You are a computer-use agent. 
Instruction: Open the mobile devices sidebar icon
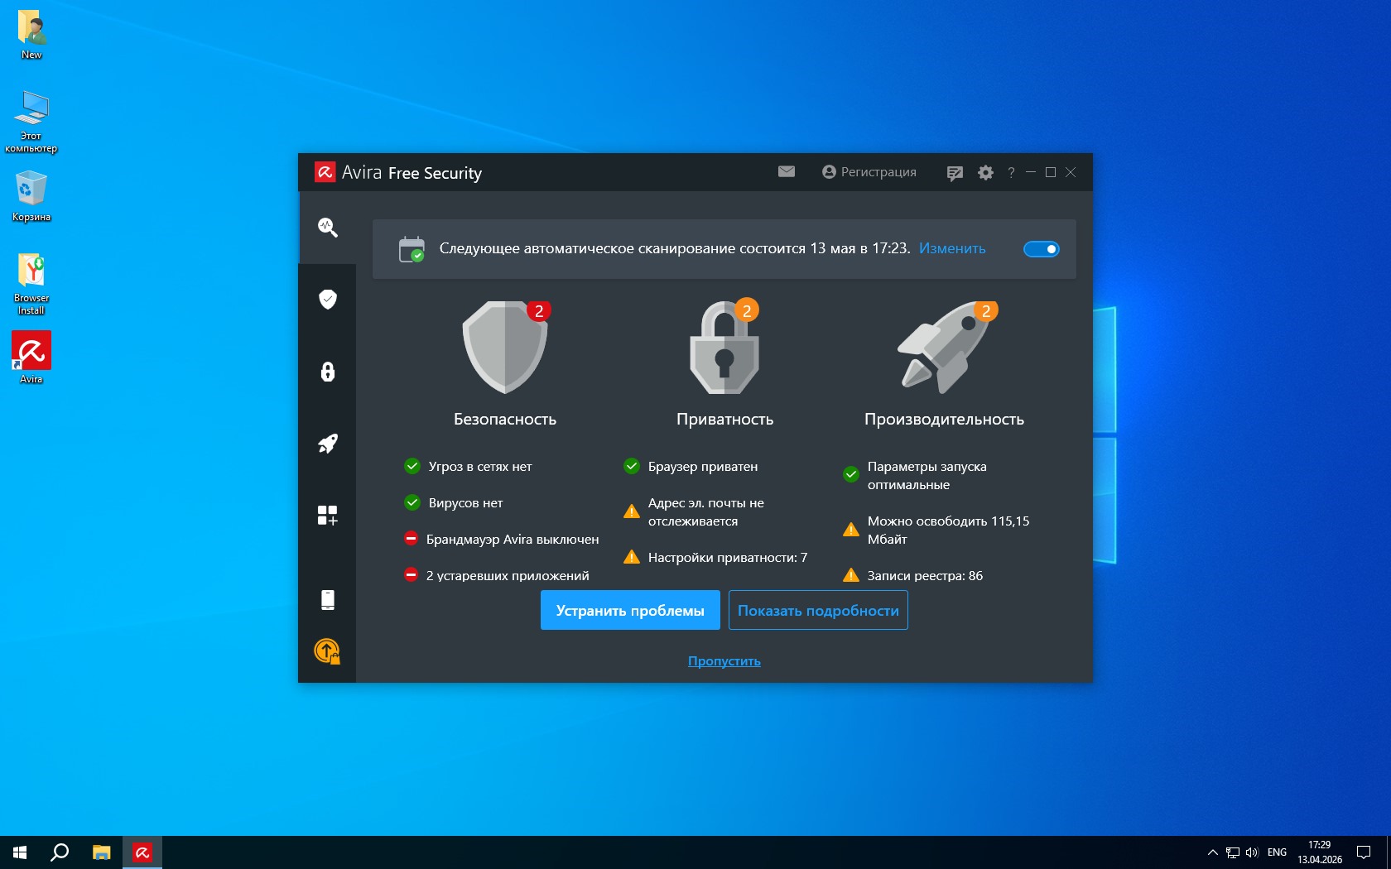click(327, 600)
